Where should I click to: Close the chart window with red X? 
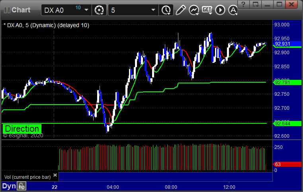[x=291, y=4]
